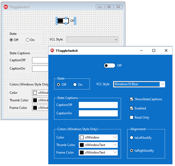This screenshot has height=166, width=175.
Task: Click maximize icon of background designer window
Action: pos(109,7)
